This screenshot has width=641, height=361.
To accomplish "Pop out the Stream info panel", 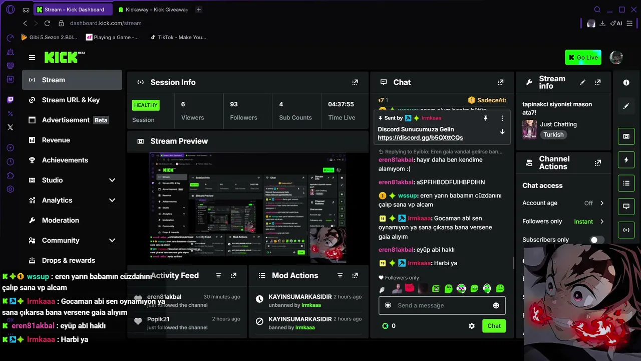I will point(597,82).
